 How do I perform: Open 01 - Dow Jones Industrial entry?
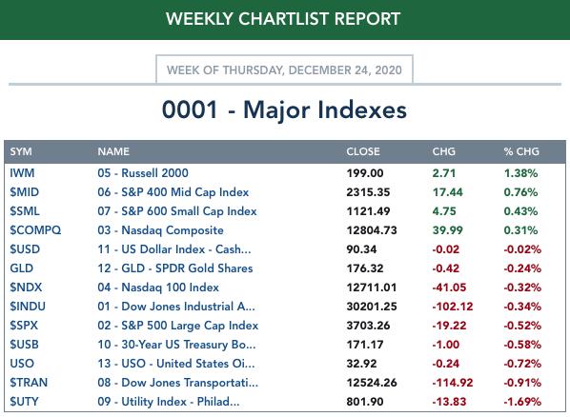[x=176, y=307]
